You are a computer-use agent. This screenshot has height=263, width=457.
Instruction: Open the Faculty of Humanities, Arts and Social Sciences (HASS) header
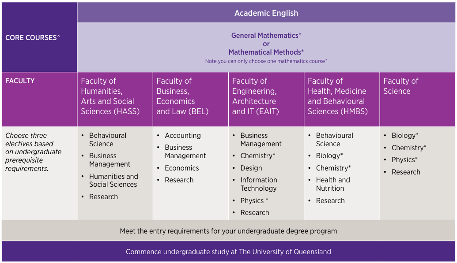coord(115,99)
